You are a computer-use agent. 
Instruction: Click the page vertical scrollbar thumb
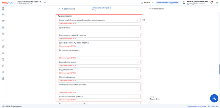[x=219, y=69]
